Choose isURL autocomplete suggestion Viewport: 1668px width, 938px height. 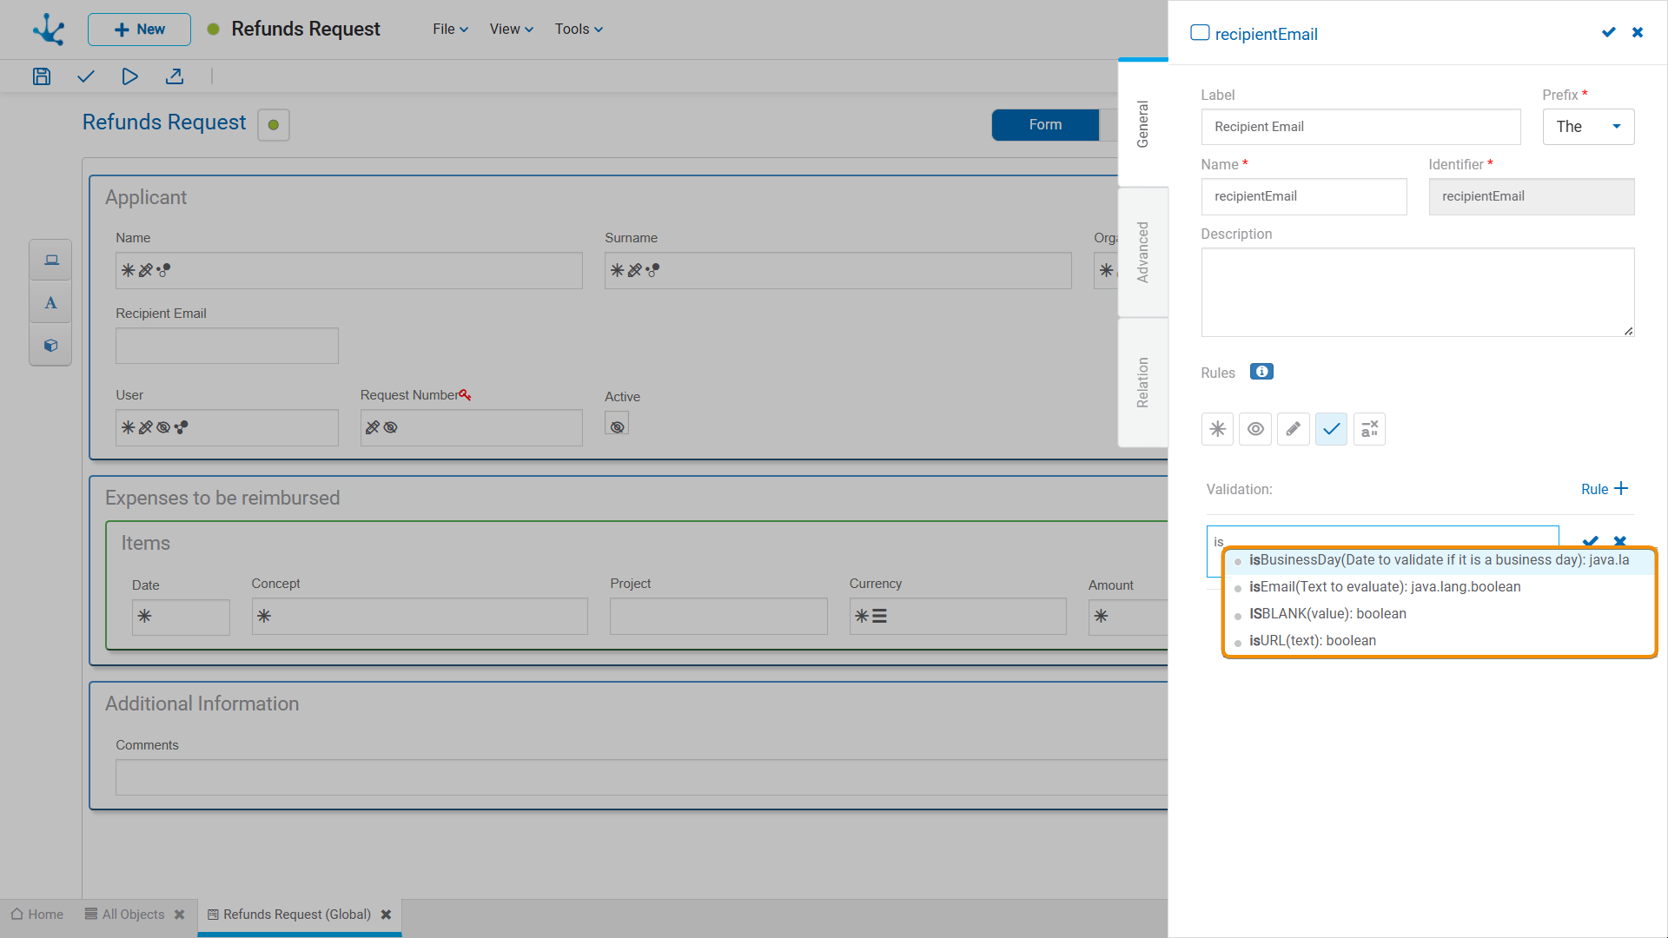[1439, 641]
